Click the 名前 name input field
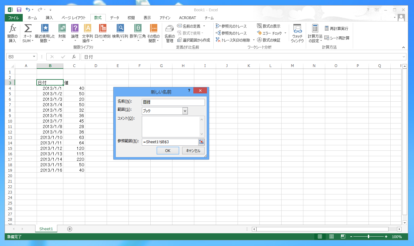This screenshot has width=414, height=246. (x=173, y=102)
